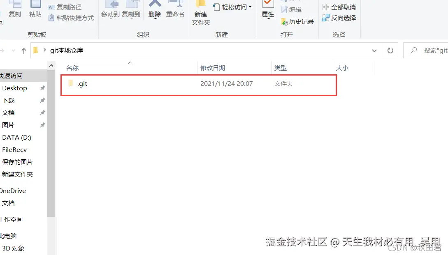Click the 历史记录 (History) icon
Screen dimensions: 448x255
[x=297, y=21]
